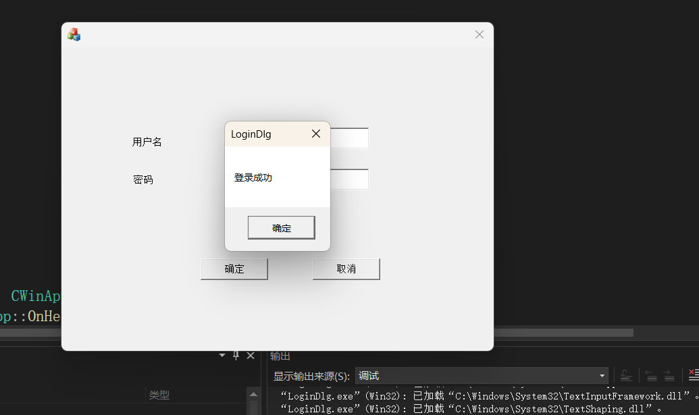Click the first output toolbar icon after the dropdown
This screenshot has width=699, height=415.
(x=626, y=376)
